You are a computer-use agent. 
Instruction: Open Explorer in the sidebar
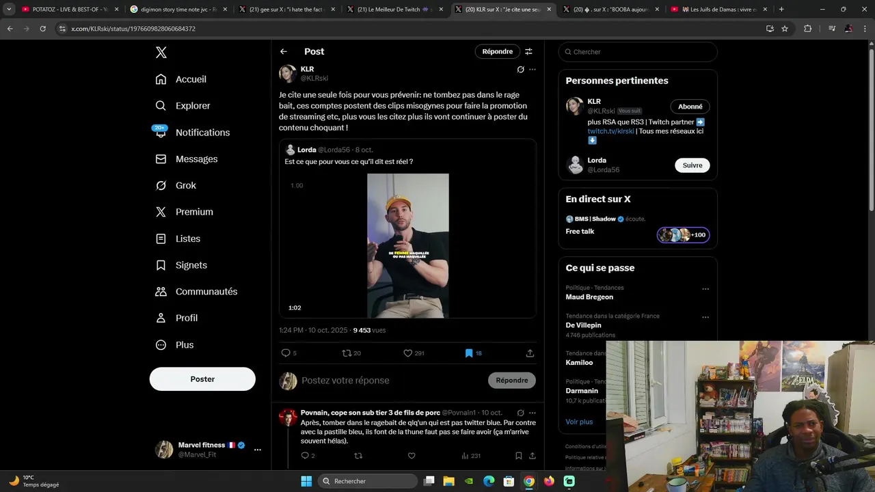[x=183, y=106]
